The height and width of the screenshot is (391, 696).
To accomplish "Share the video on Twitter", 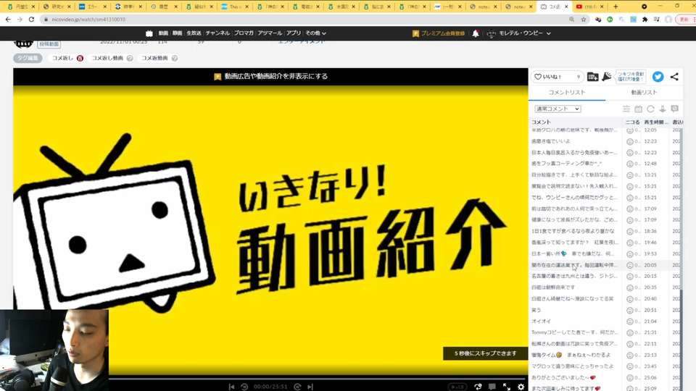I will [658, 77].
